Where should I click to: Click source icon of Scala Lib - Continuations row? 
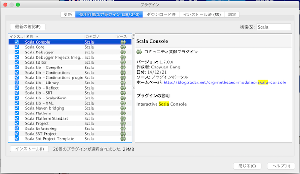[123, 73]
